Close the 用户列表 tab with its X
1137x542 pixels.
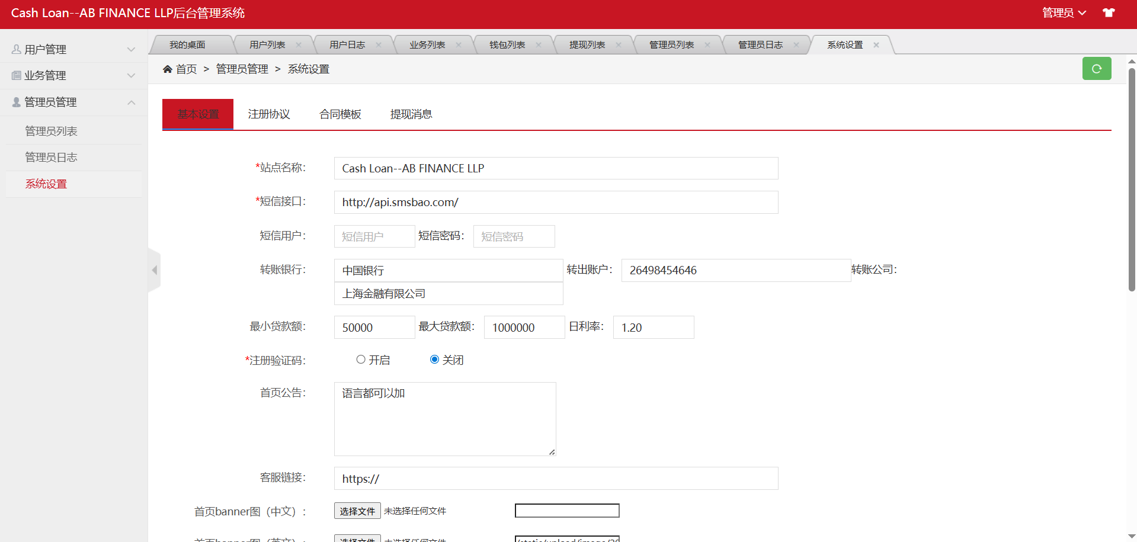(x=299, y=45)
